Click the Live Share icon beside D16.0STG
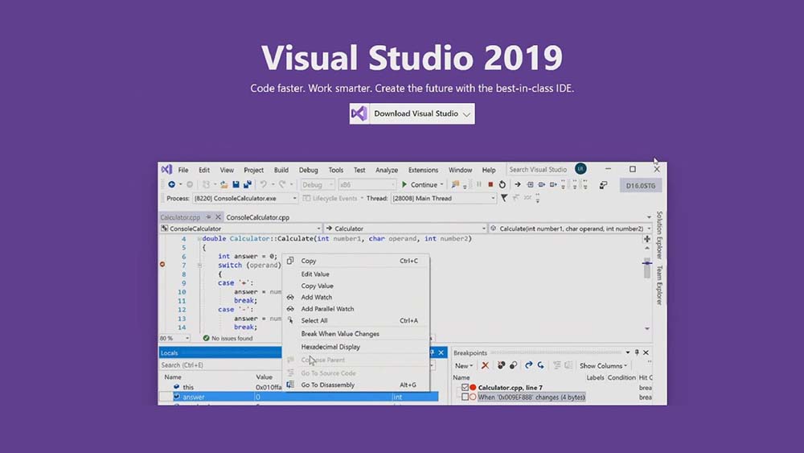Image resolution: width=804 pixels, height=453 pixels. [604, 185]
